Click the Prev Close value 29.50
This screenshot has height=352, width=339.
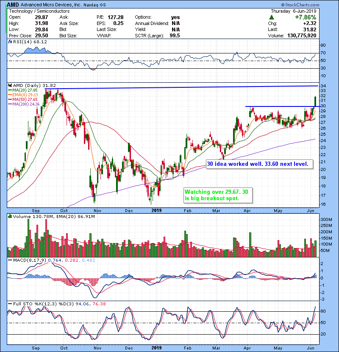click(x=42, y=36)
